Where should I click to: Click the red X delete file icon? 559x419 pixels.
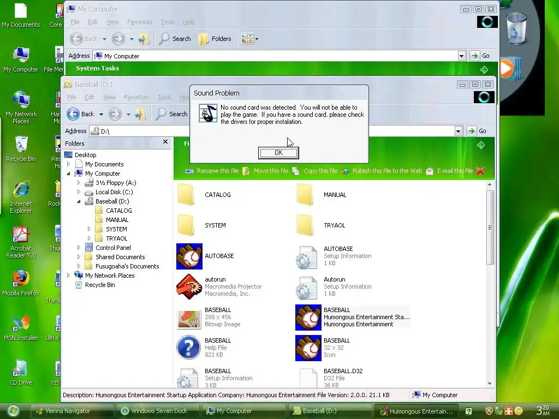480,171
